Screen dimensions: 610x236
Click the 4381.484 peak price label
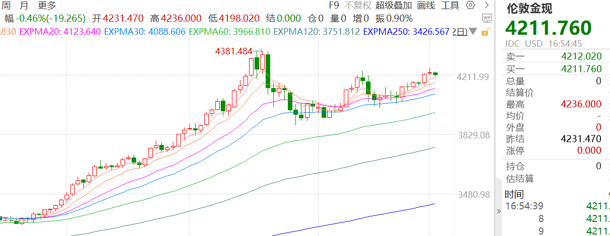click(x=233, y=51)
